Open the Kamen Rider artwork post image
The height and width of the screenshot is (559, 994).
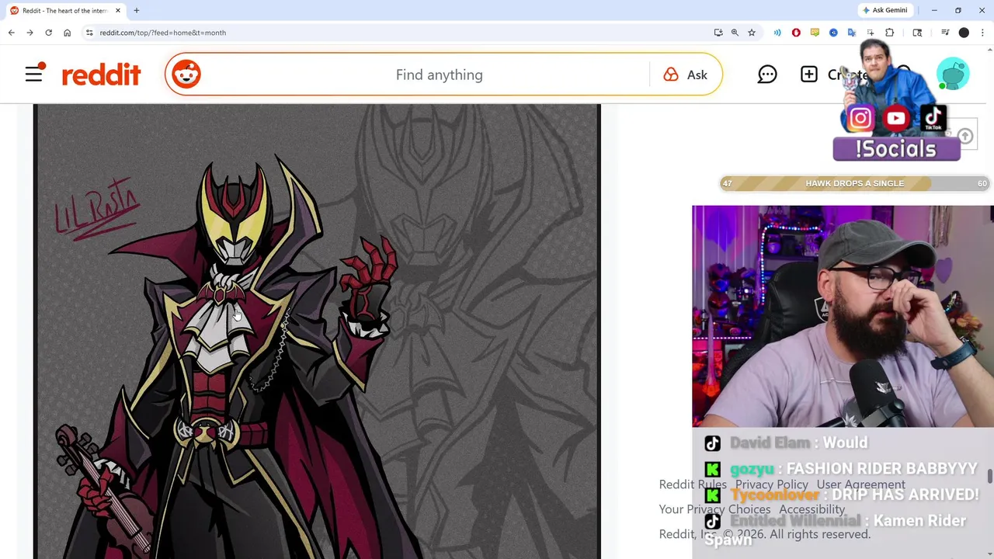[x=317, y=332]
